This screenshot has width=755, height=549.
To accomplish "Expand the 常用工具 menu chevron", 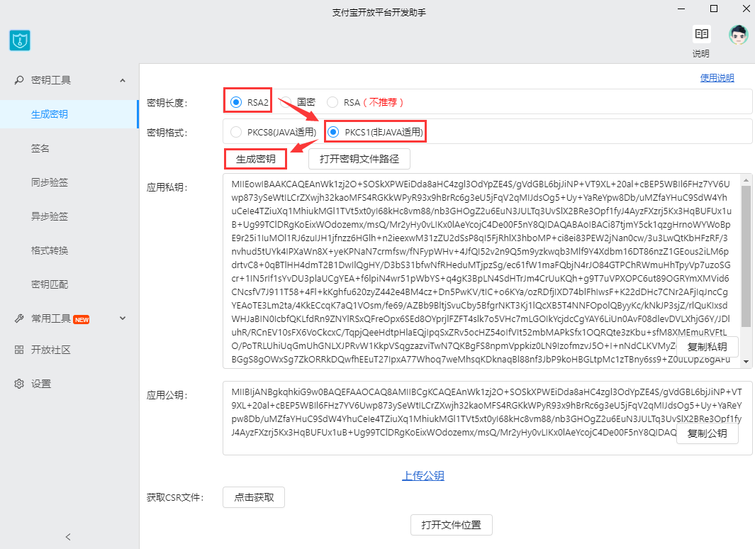I will click(x=123, y=318).
